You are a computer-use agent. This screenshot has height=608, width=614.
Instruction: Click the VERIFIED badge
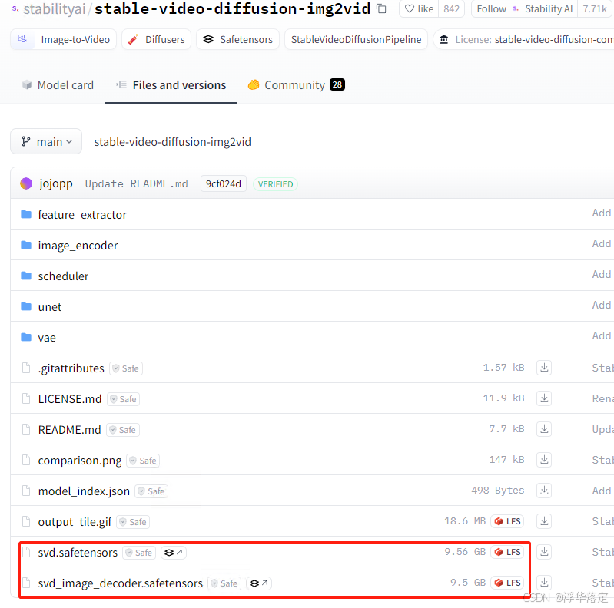tap(275, 184)
